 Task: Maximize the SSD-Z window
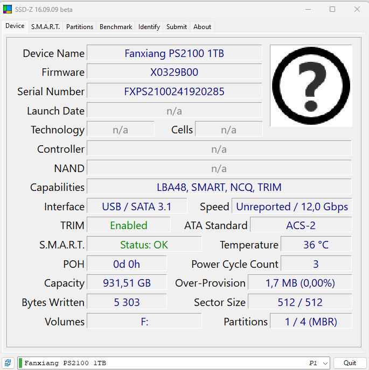point(332,9)
